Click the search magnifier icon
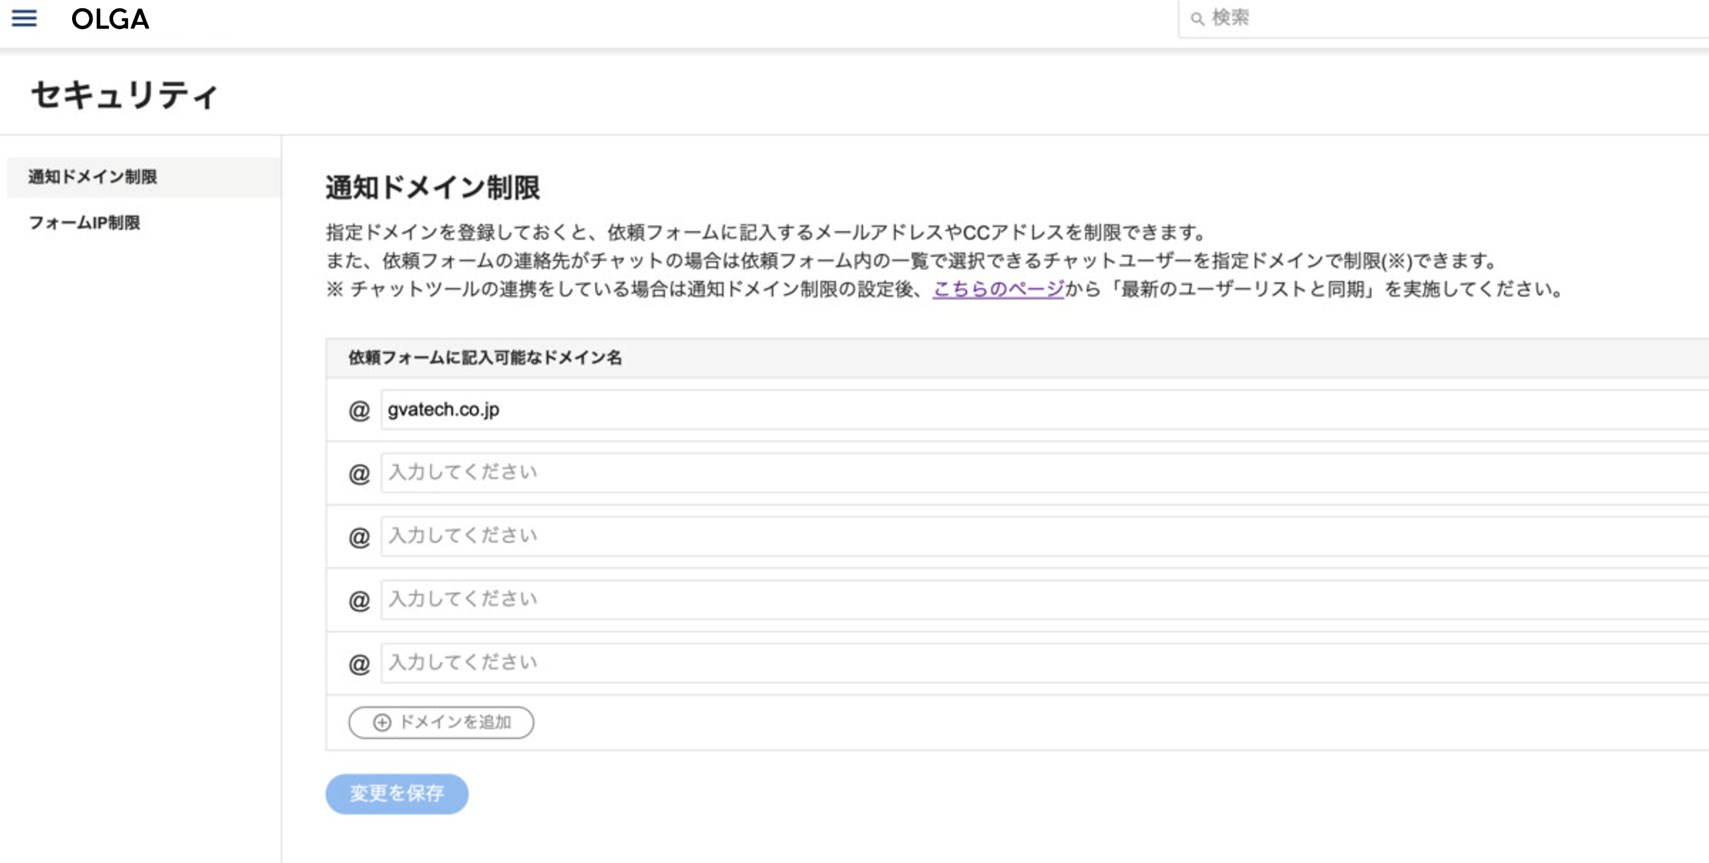1709x863 pixels. pyautogui.click(x=1197, y=19)
